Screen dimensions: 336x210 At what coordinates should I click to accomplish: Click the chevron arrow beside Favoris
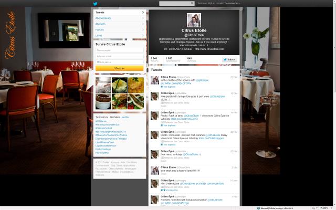(x=143, y=30)
